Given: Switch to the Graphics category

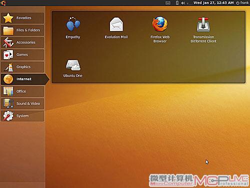Looking at the screenshot, I should (22, 67).
